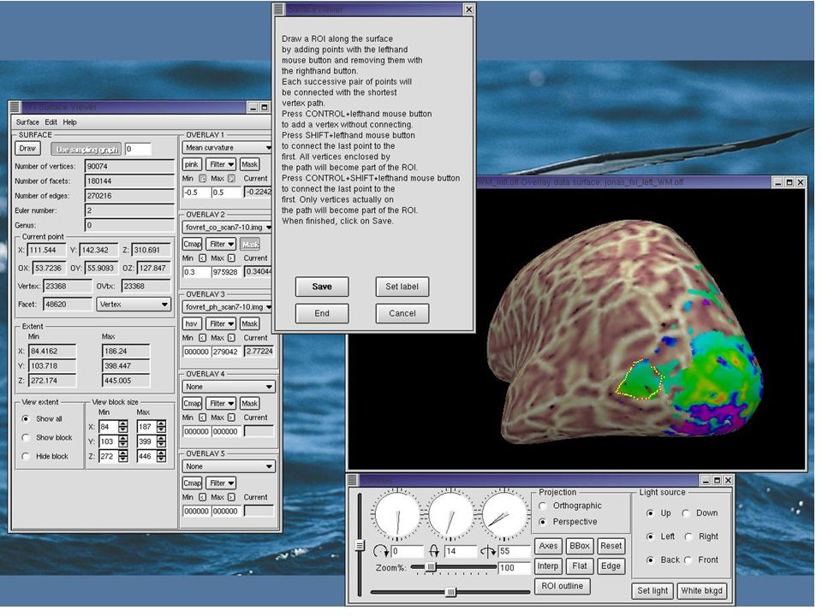Click inside the yellow-outlined ROI on the brain
Viewport: 822px width, 616px height.
640,379
